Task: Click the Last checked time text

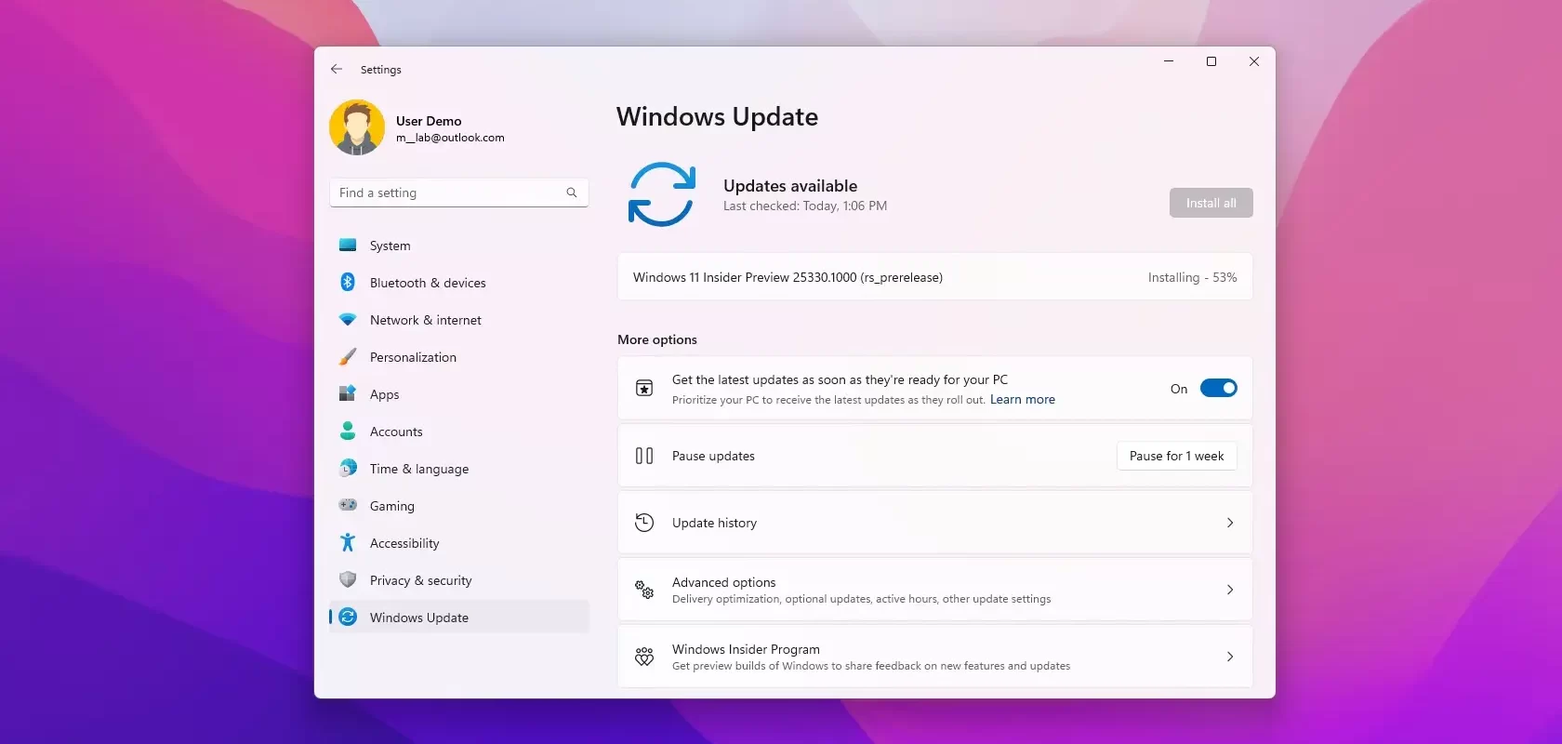Action: tap(805, 206)
